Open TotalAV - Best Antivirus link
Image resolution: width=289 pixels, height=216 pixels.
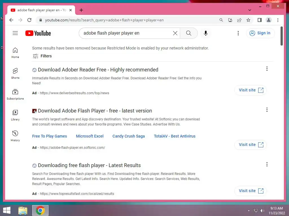174,136
